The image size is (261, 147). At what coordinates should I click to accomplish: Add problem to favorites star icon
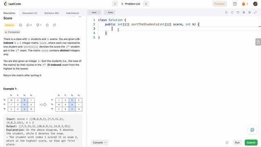pos(47,25)
